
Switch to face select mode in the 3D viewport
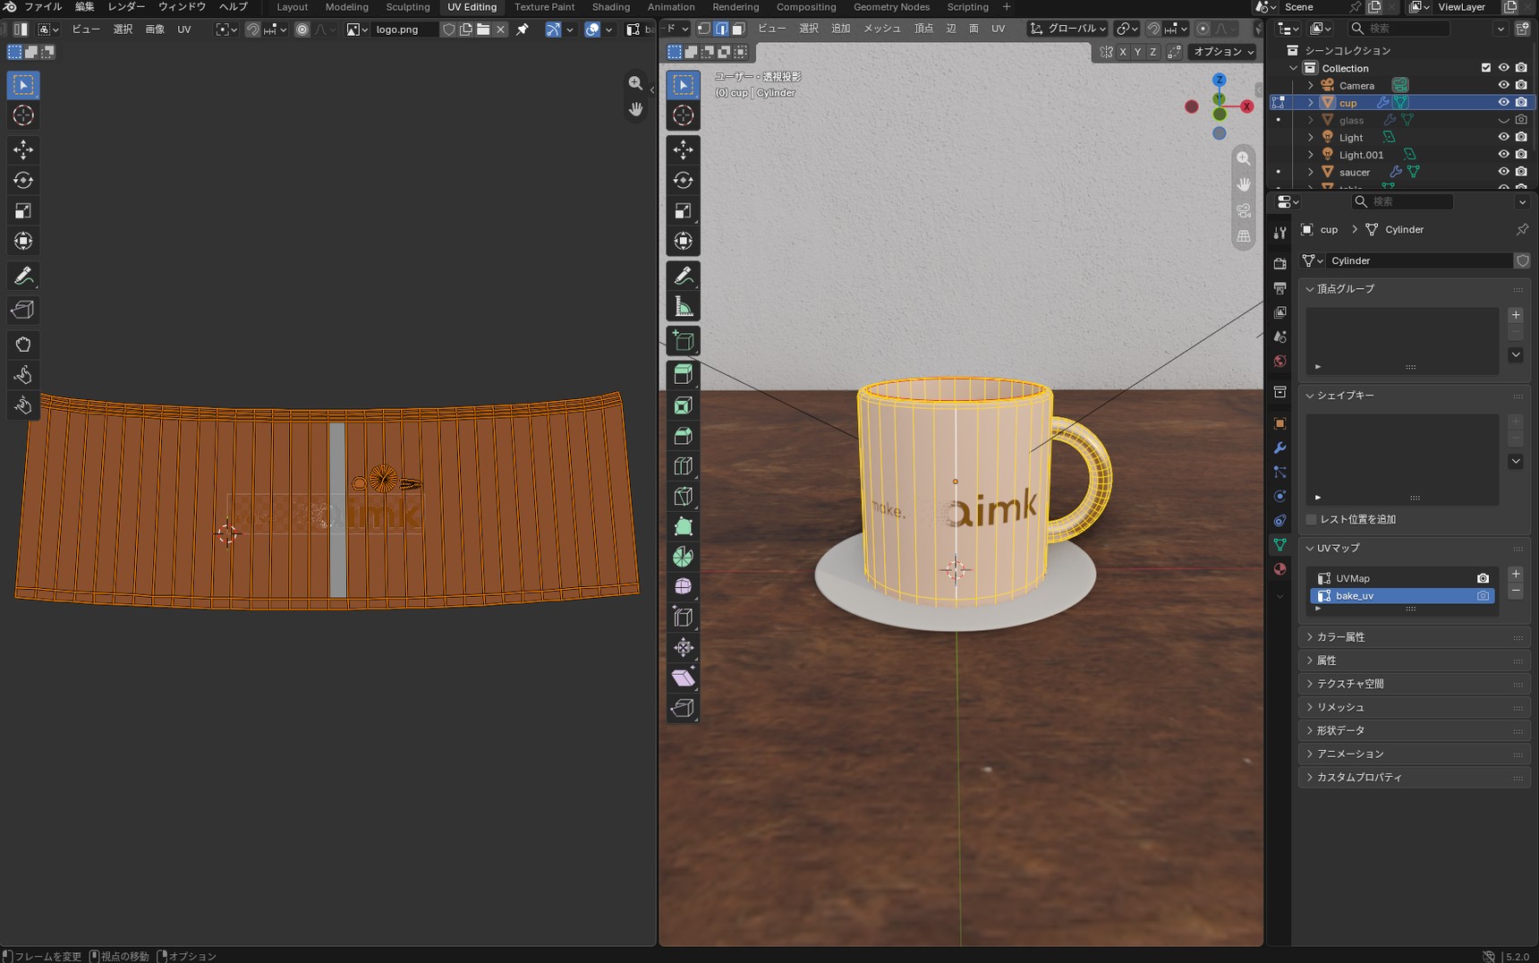[738, 29]
